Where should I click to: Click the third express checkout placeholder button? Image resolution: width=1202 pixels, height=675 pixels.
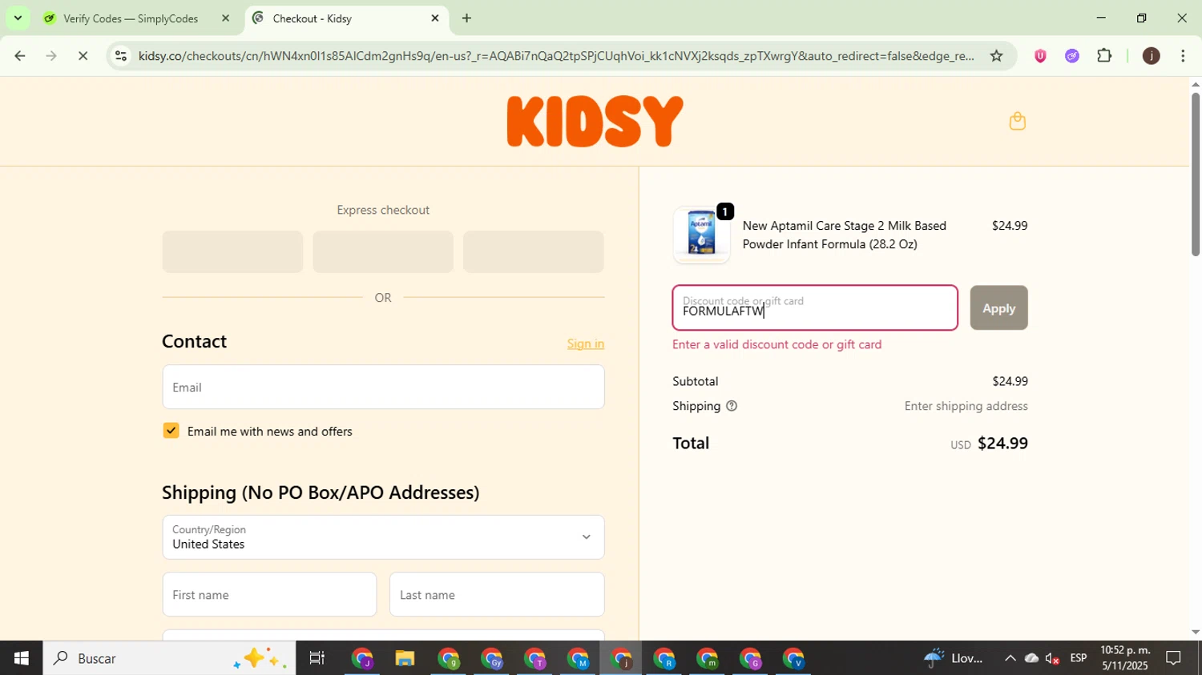(534, 251)
